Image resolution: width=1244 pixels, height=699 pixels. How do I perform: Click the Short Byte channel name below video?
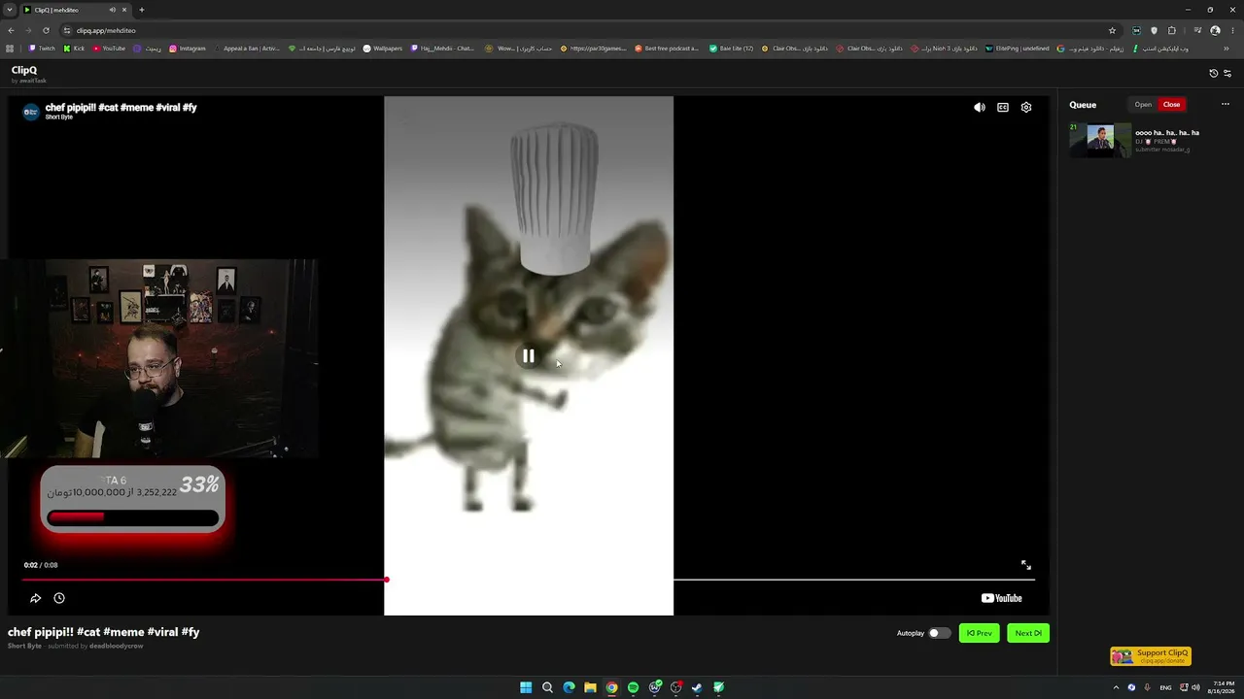(x=24, y=646)
